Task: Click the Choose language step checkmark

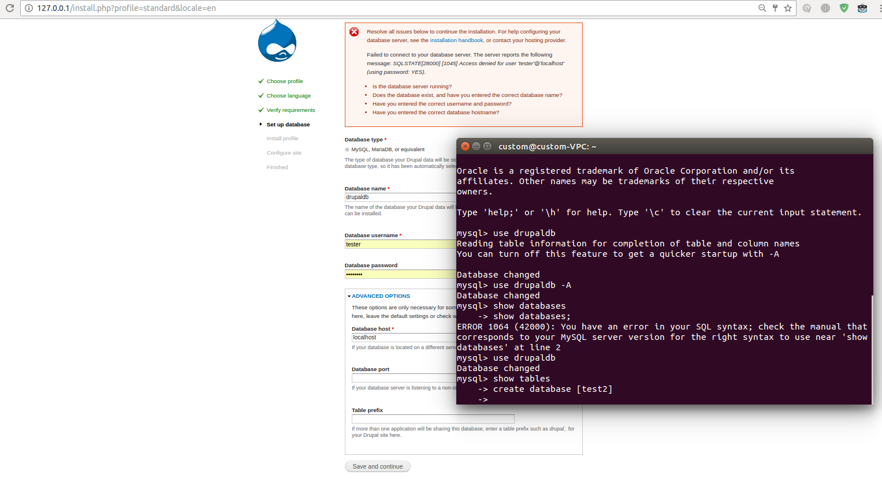Action: [261, 96]
